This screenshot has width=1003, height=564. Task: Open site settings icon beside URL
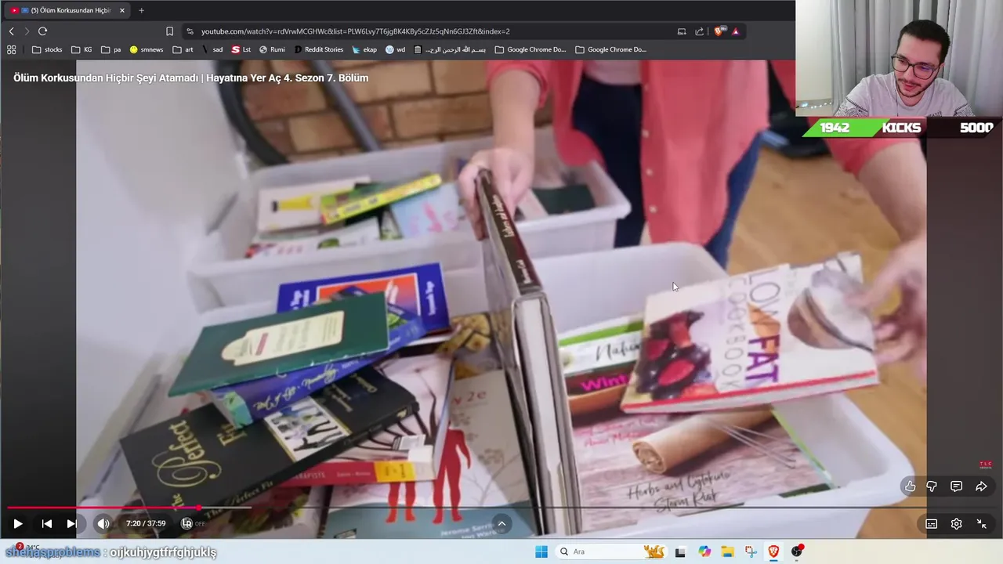pyautogui.click(x=190, y=31)
